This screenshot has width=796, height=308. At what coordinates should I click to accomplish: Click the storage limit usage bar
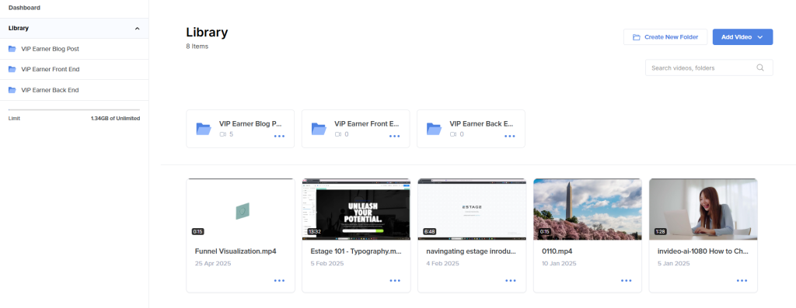tap(74, 109)
